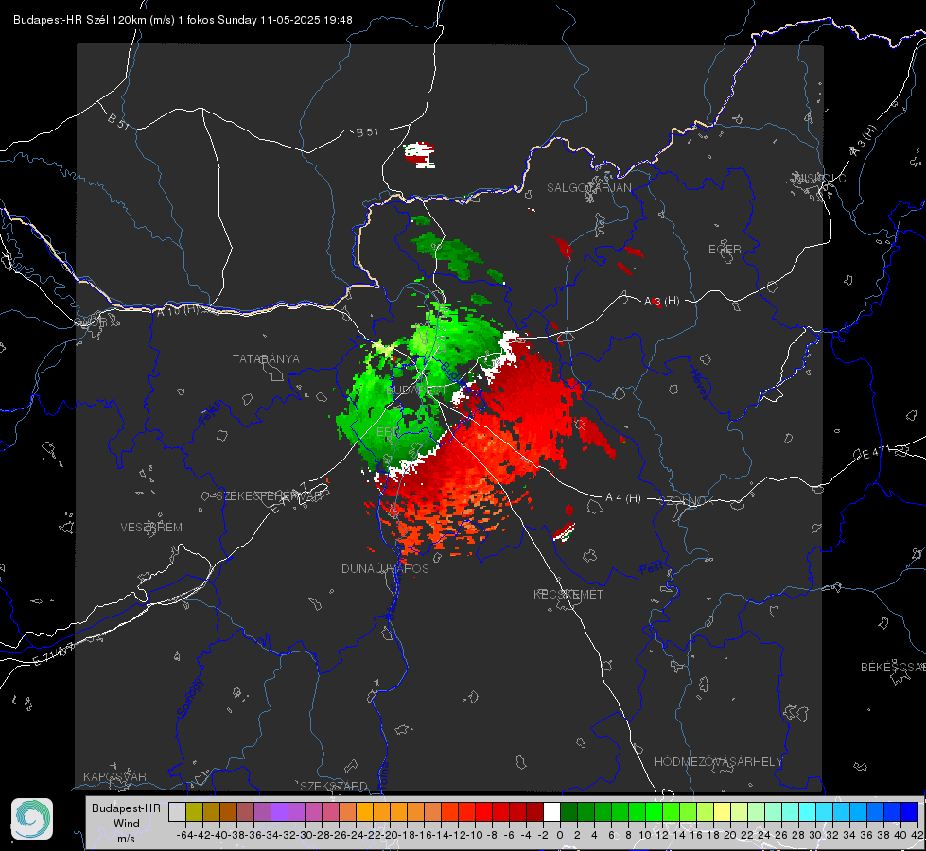Click the small red-white echo below B 51
926x851 pixels.
(x=419, y=155)
